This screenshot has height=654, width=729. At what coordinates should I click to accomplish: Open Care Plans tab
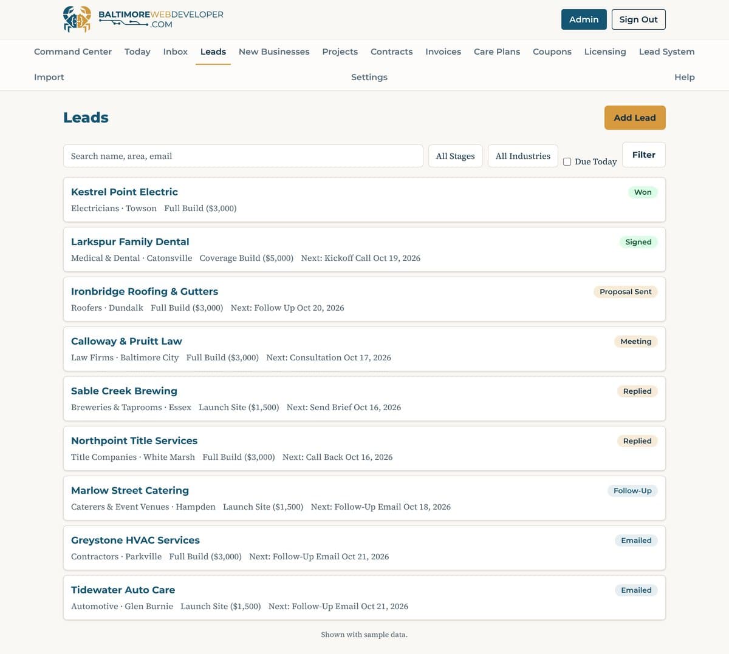click(x=497, y=52)
